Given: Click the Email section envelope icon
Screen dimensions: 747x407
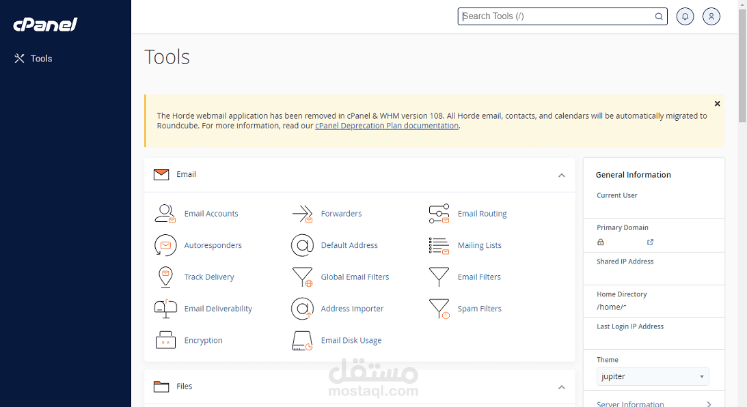Looking at the screenshot, I should (x=161, y=175).
